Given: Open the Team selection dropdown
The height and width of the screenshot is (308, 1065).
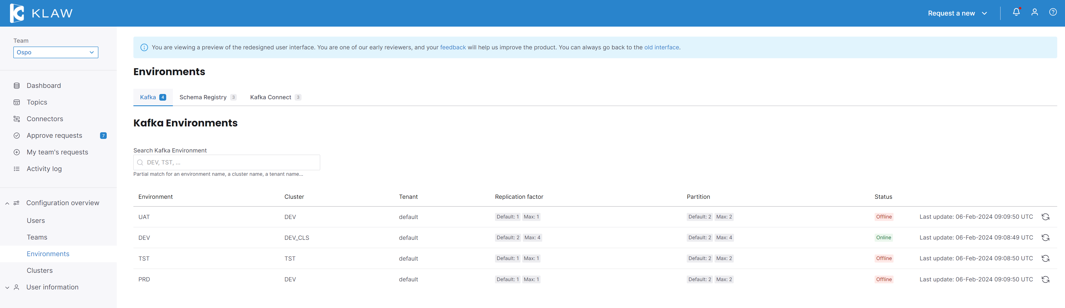Looking at the screenshot, I should click(55, 52).
